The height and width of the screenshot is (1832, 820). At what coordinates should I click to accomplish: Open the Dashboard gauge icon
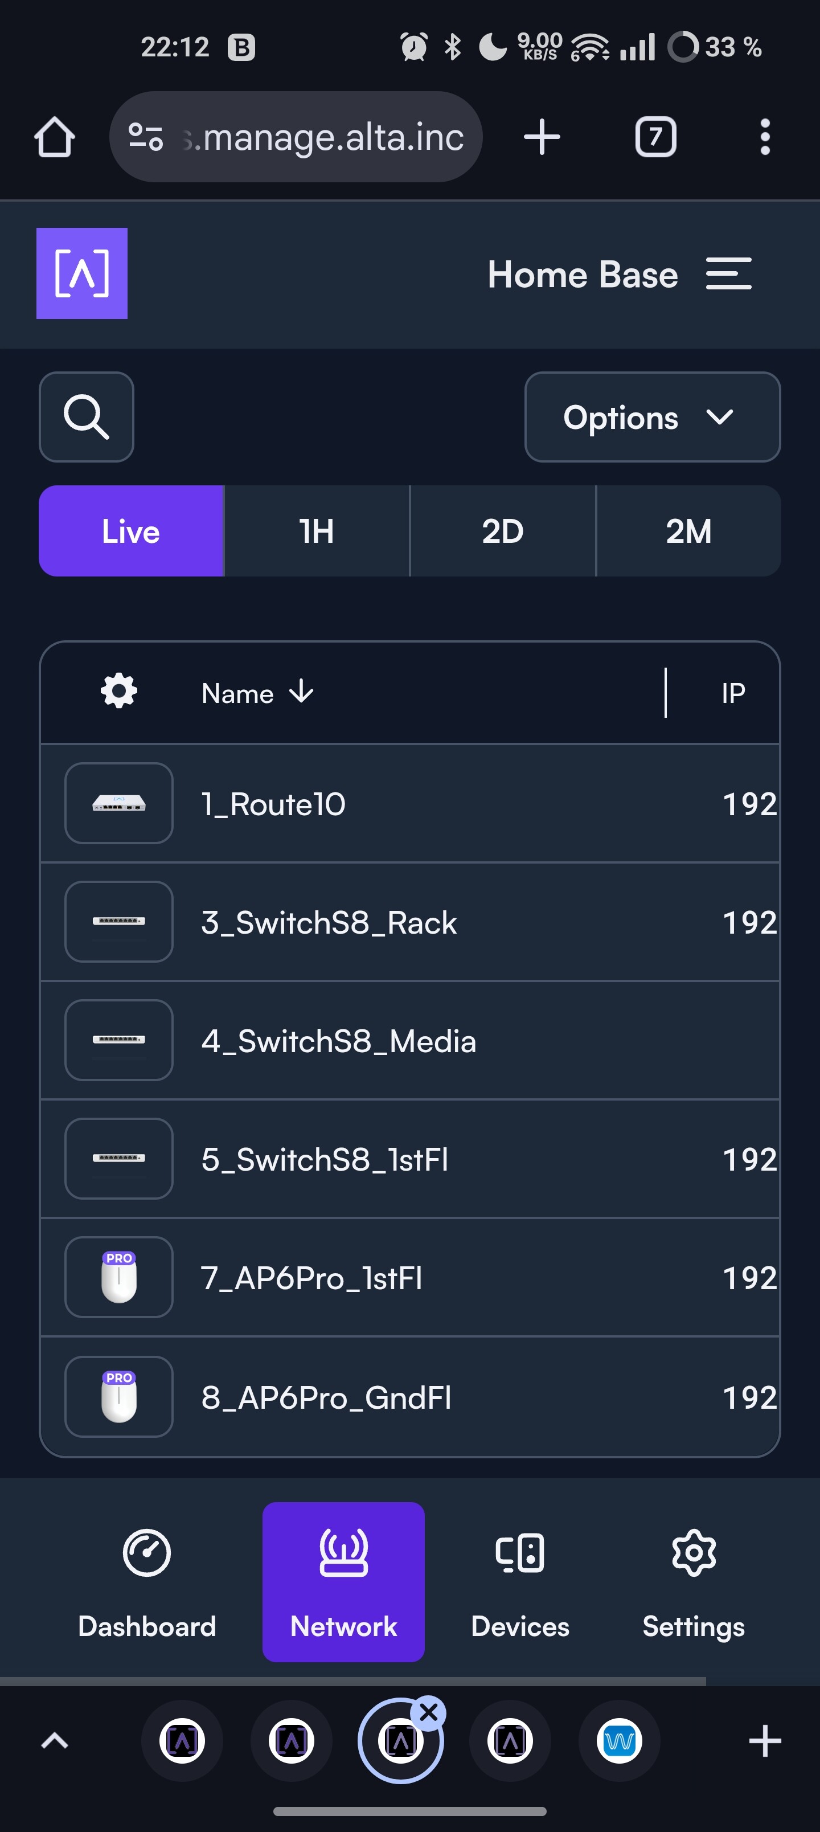point(146,1552)
